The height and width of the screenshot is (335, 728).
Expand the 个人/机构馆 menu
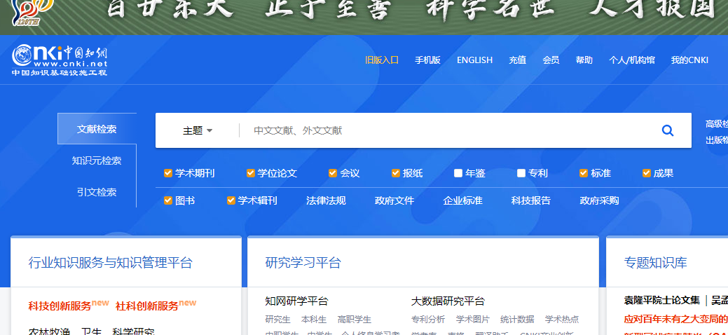coord(631,60)
